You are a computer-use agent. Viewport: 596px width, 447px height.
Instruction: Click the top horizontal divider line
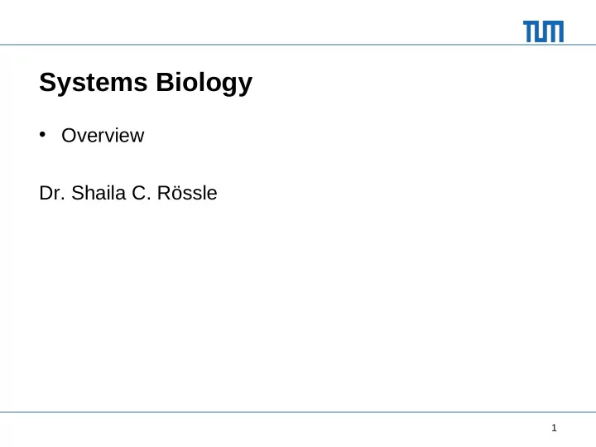coord(298,45)
